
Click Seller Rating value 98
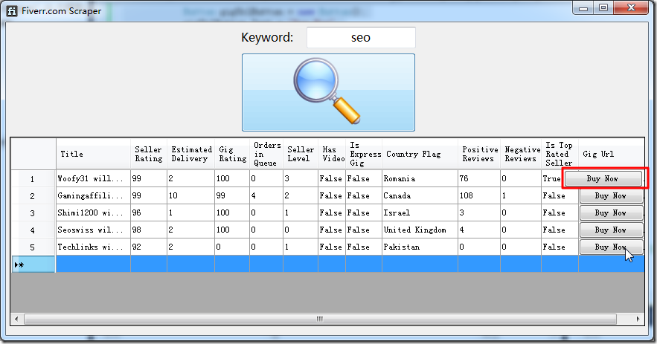coord(149,230)
